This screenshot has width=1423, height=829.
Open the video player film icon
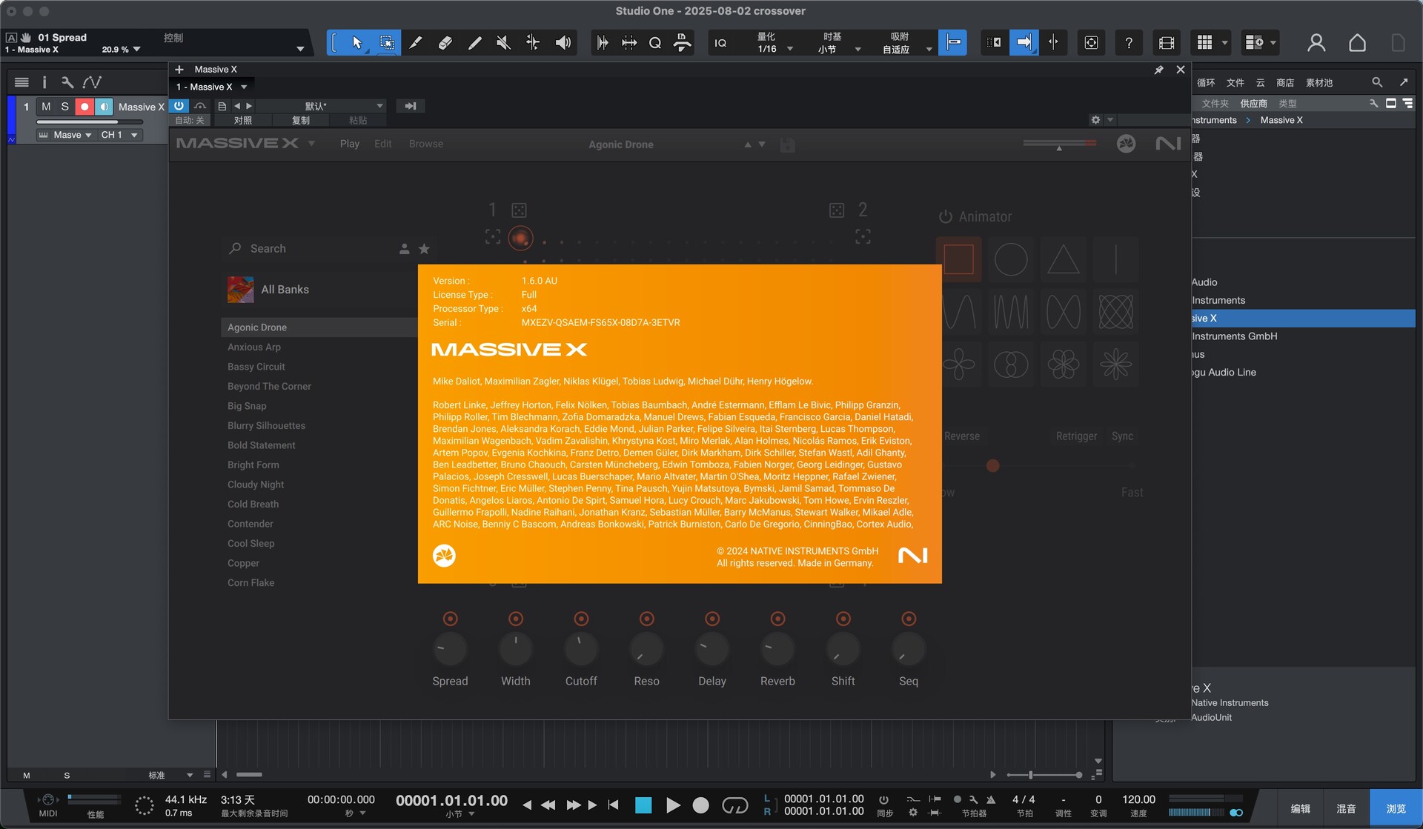pos(1167,43)
